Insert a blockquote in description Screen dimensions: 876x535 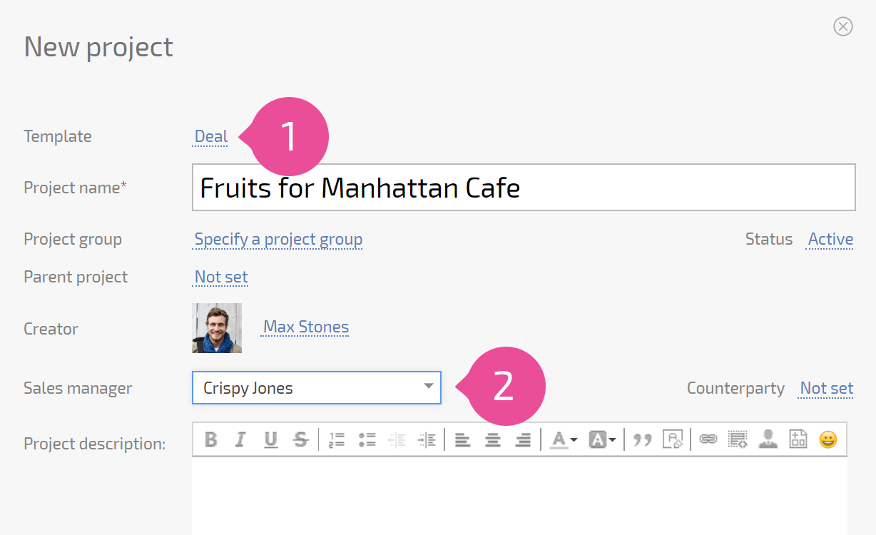pyautogui.click(x=643, y=440)
